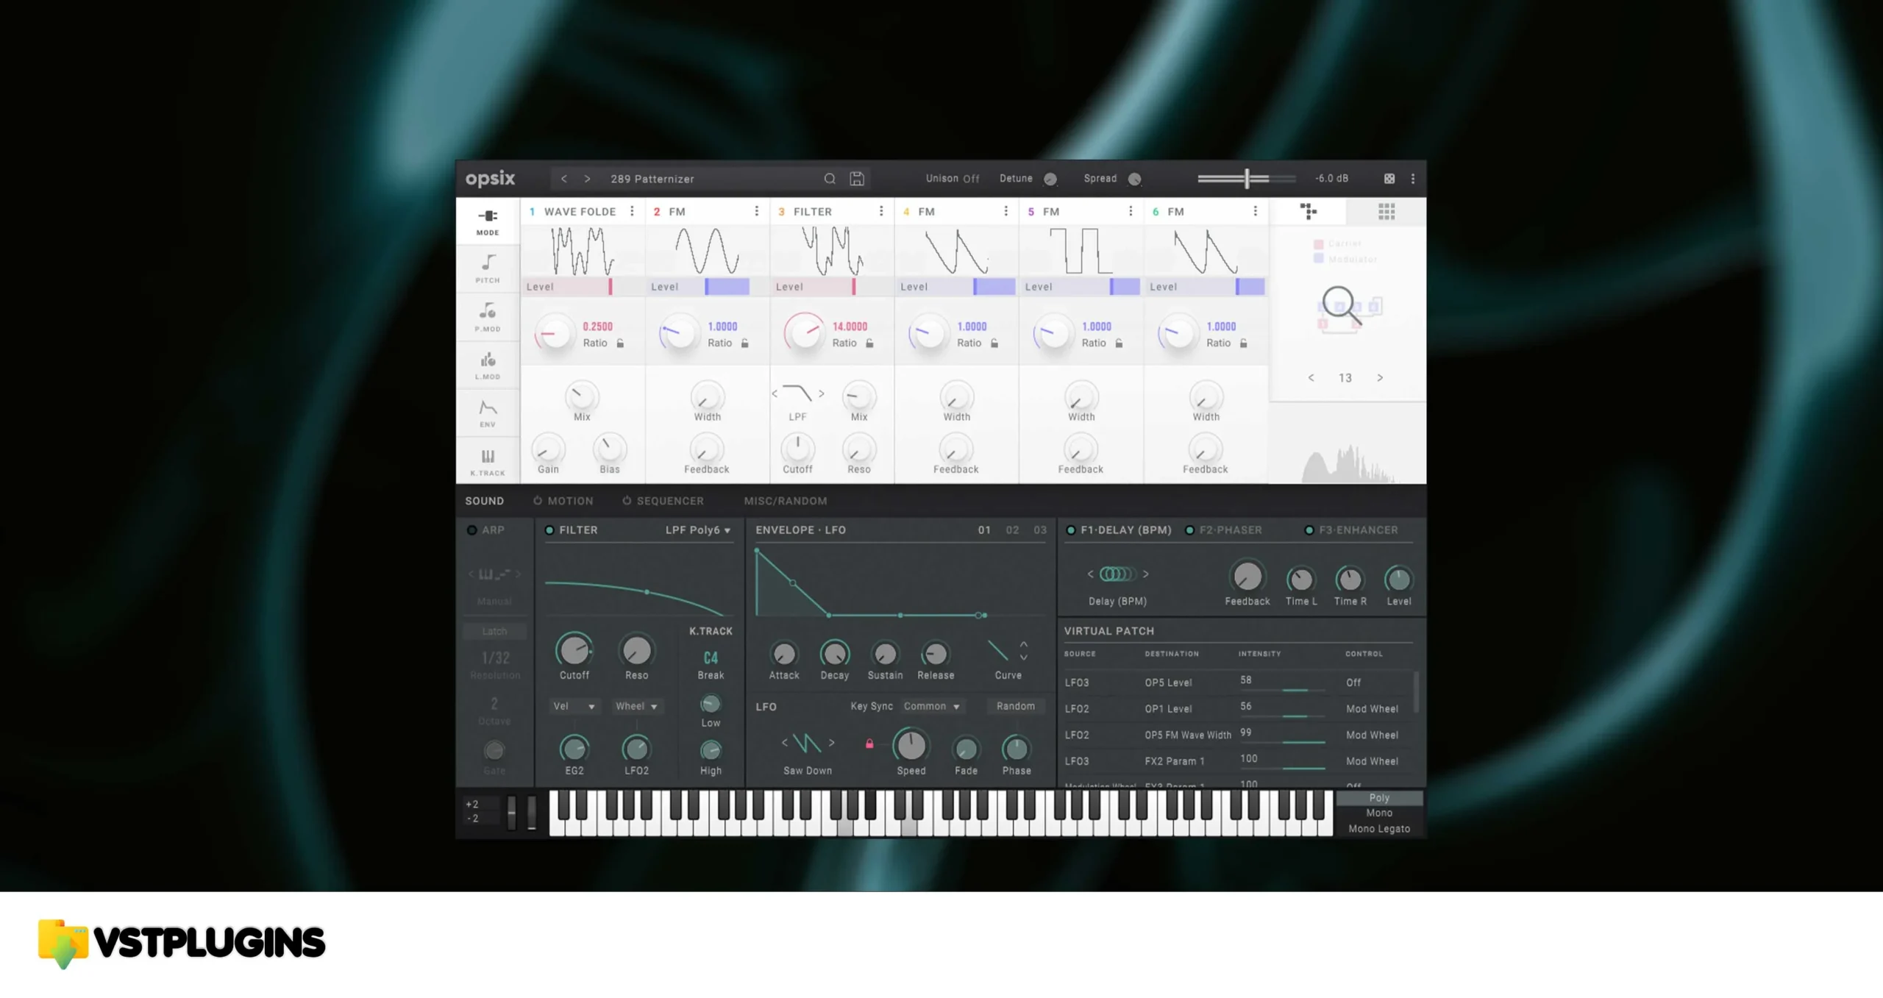Drag the master volume slider at top
This screenshot has height=998, width=1883.
coord(1247,178)
